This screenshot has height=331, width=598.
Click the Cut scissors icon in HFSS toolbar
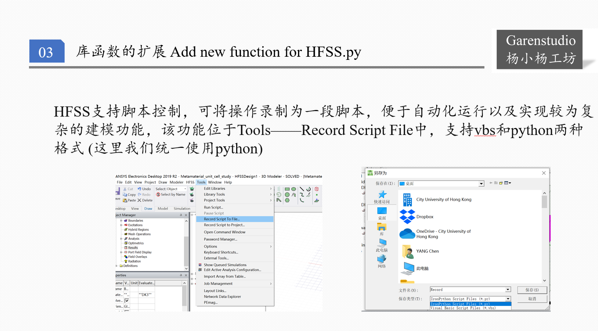tap(125, 189)
